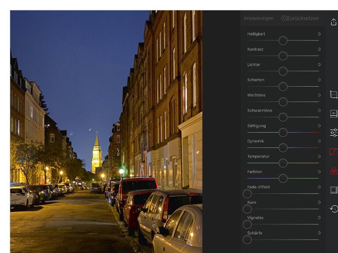338x253 pixels.
Task: Open the image filters icon
Action: pos(334,113)
